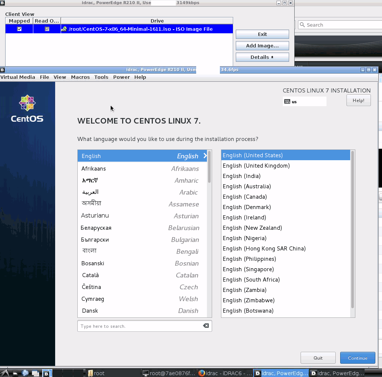The height and width of the screenshot is (377, 382).
Task: Choose English (India) locale
Action: (285, 176)
